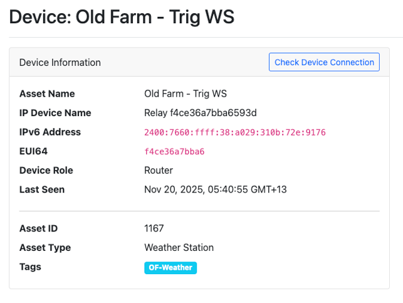Click the Asset Name label
Screen dimensions: 403x303
click(47, 94)
